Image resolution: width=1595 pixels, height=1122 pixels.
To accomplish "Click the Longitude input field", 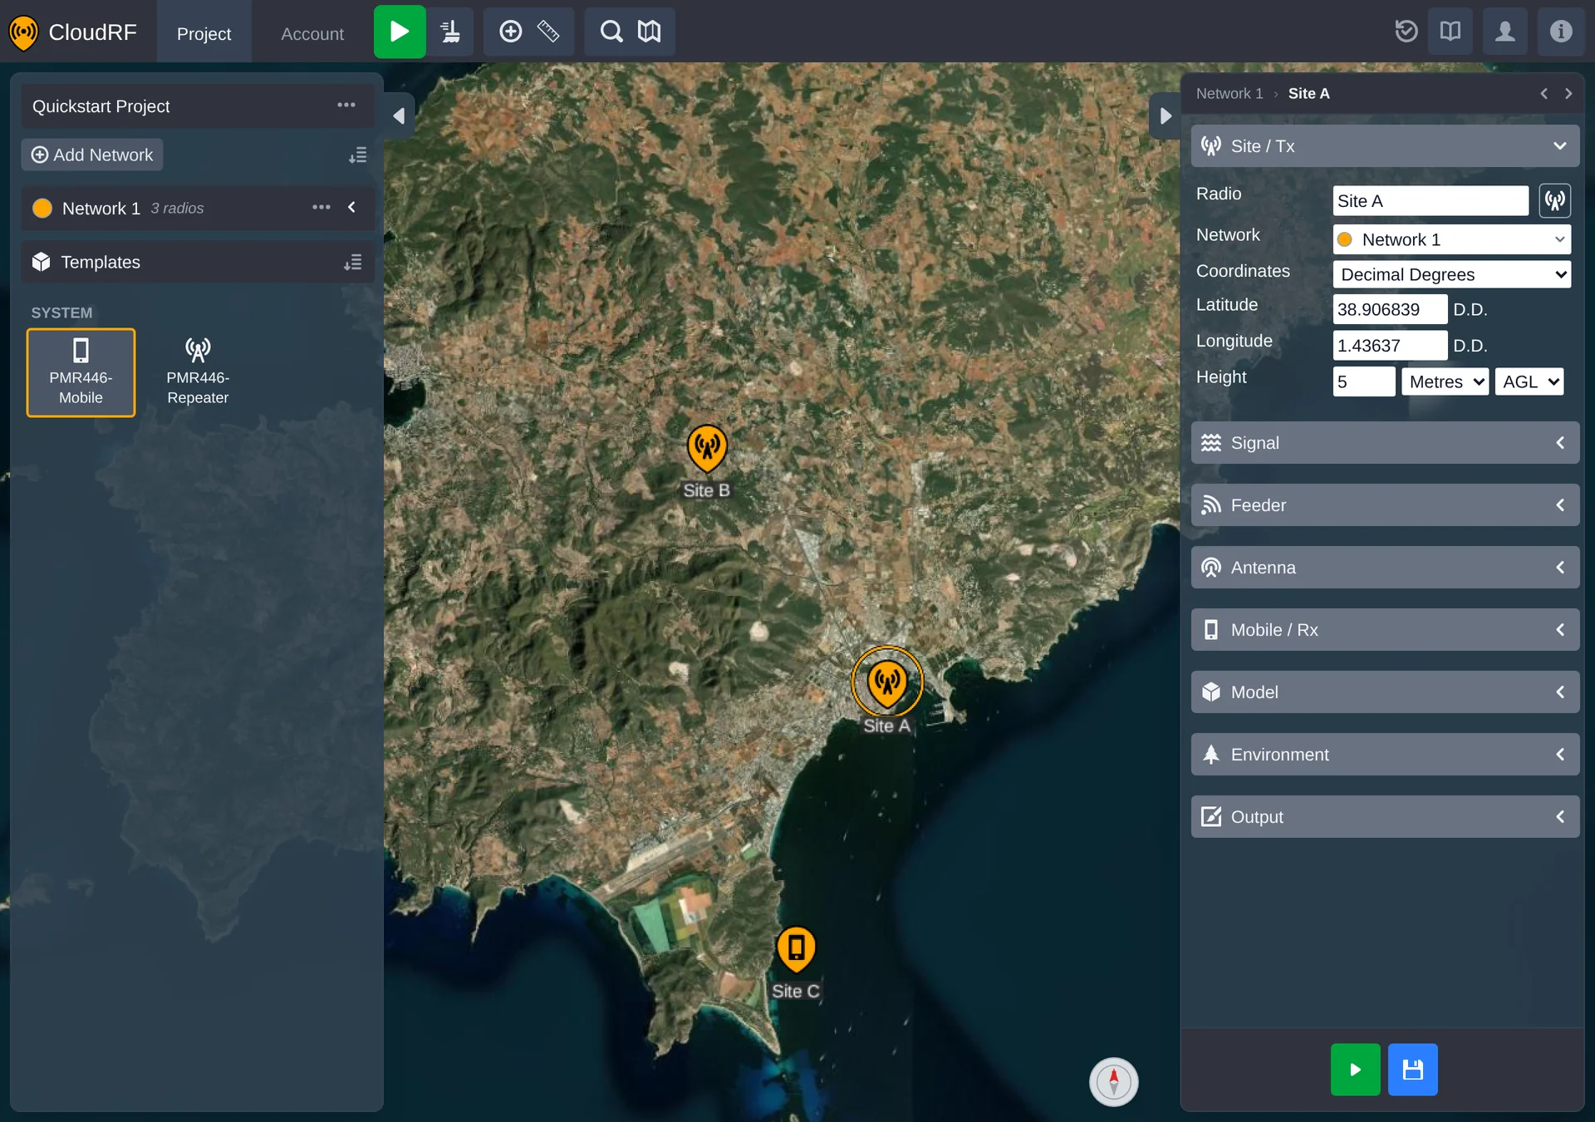I will [x=1390, y=345].
